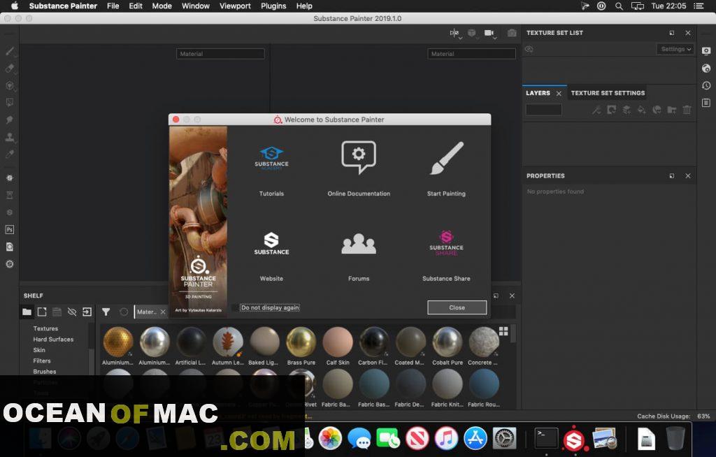
Task: Open symmetry settings icon in viewport toolbar
Action: pyautogui.click(x=454, y=33)
